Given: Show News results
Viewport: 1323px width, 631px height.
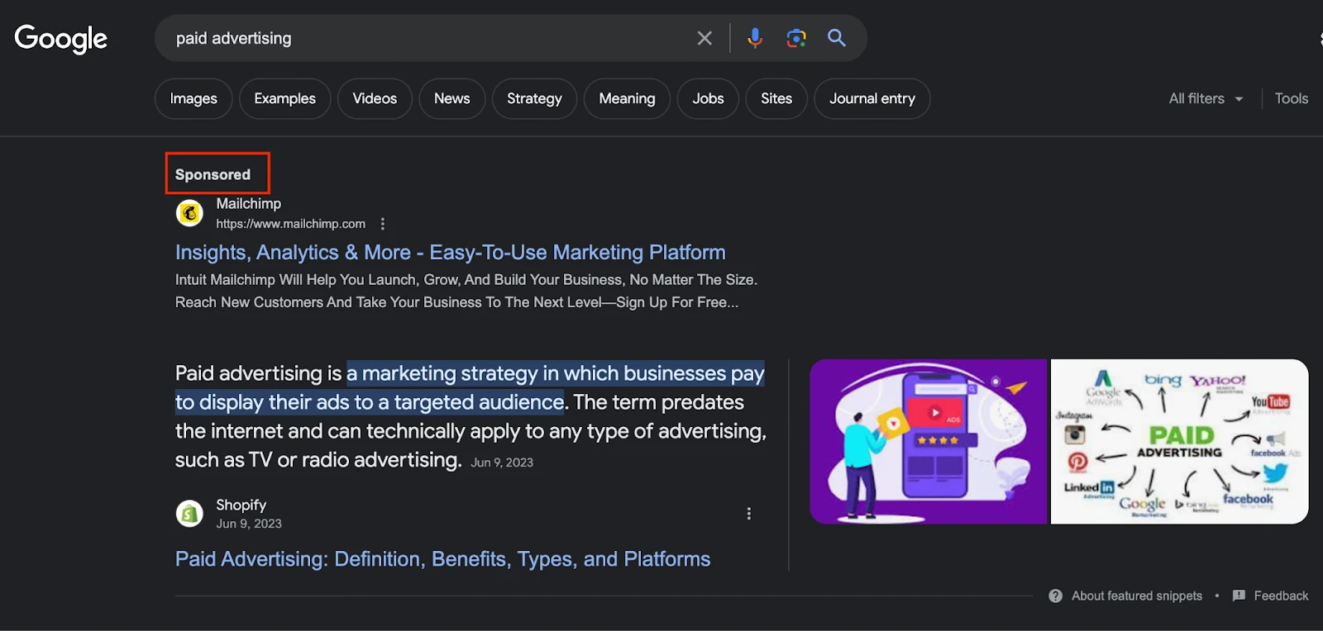Looking at the screenshot, I should click(452, 98).
